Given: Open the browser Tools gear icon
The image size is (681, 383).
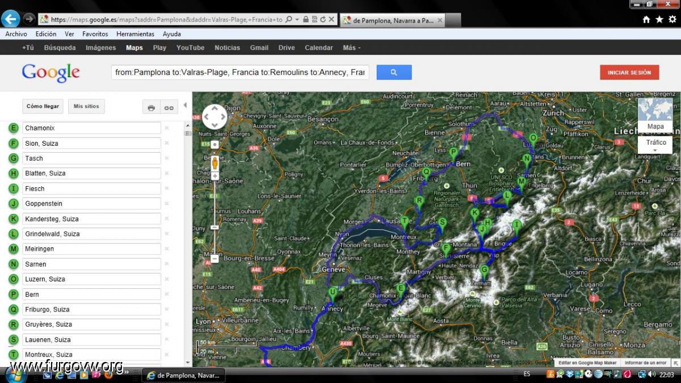Looking at the screenshot, I should (672, 19).
